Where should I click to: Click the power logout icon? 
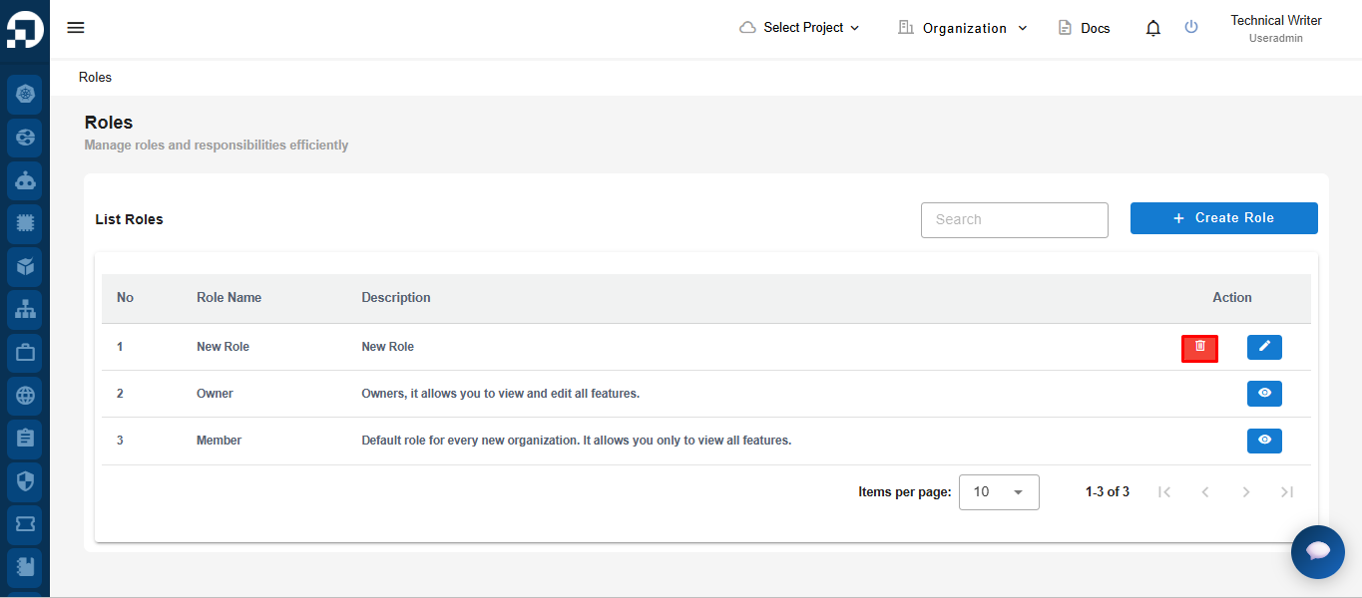[1191, 27]
